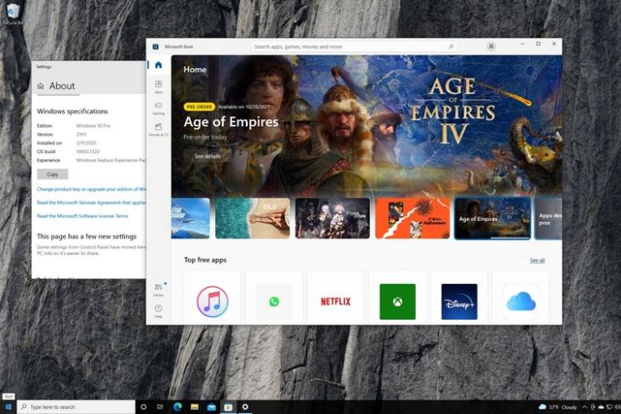
Task: Open the iCloud app tile
Action: coord(521,299)
